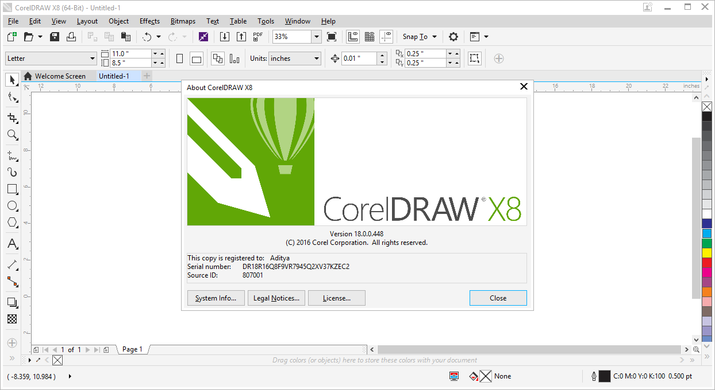Select the Transparency checkerboard tool
The height and width of the screenshot is (390, 715).
tap(12, 319)
